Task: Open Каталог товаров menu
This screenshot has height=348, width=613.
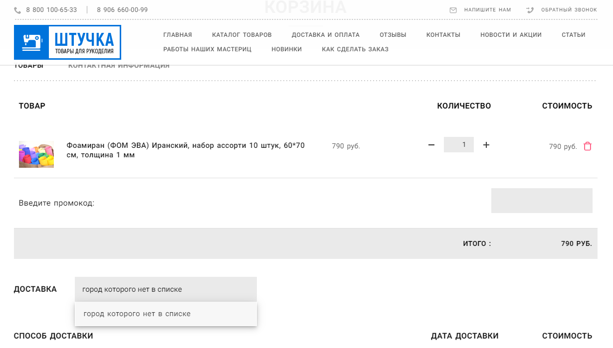Action: click(x=242, y=35)
